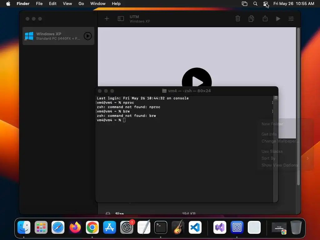This screenshot has width=320, height=240.
Task: Open the Apple menu
Action: [8, 3]
